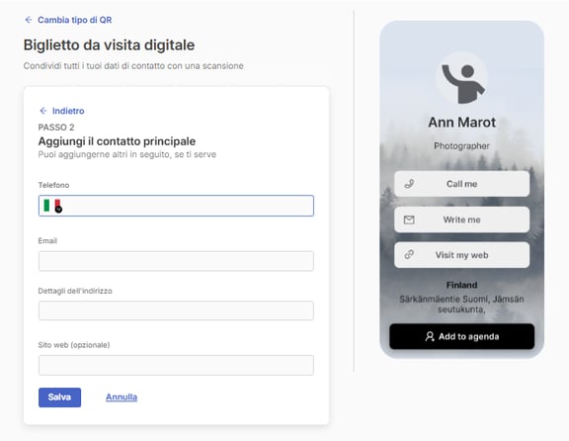Screen dimensions: 569x441
Task: Open Cambia tipo di QR link
Action: pyautogui.click(x=75, y=20)
